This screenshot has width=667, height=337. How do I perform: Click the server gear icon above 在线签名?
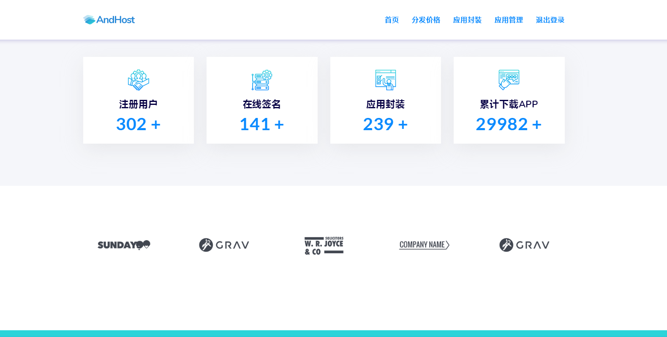262,80
